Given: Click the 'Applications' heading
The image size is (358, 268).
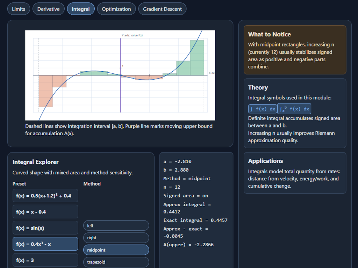Looking at the screenshot, I should pyautogui.click(x=266, y=161).
